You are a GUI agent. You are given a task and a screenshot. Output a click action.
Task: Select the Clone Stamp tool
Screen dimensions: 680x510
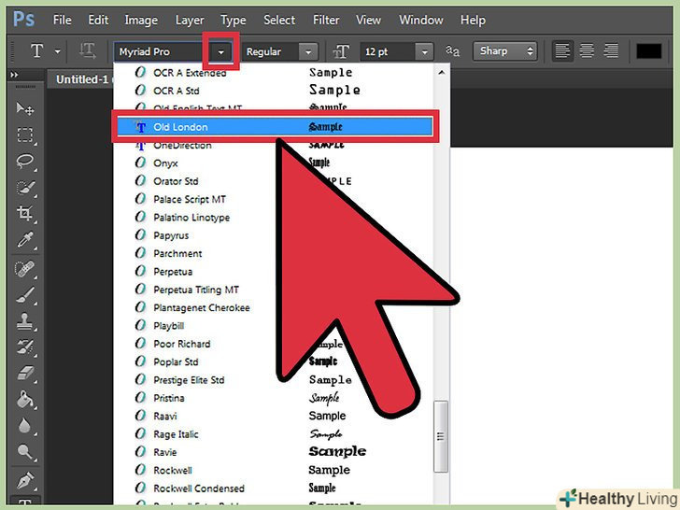tap(24, 321)
